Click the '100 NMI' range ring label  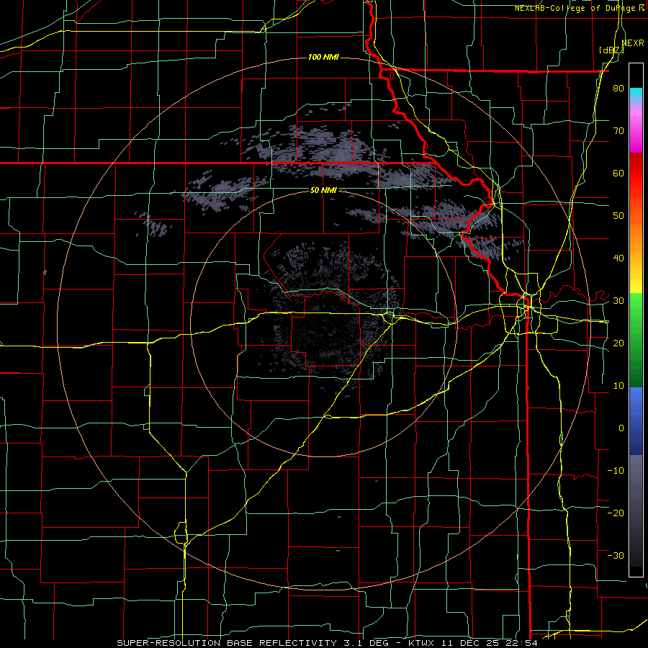[323, 57]
